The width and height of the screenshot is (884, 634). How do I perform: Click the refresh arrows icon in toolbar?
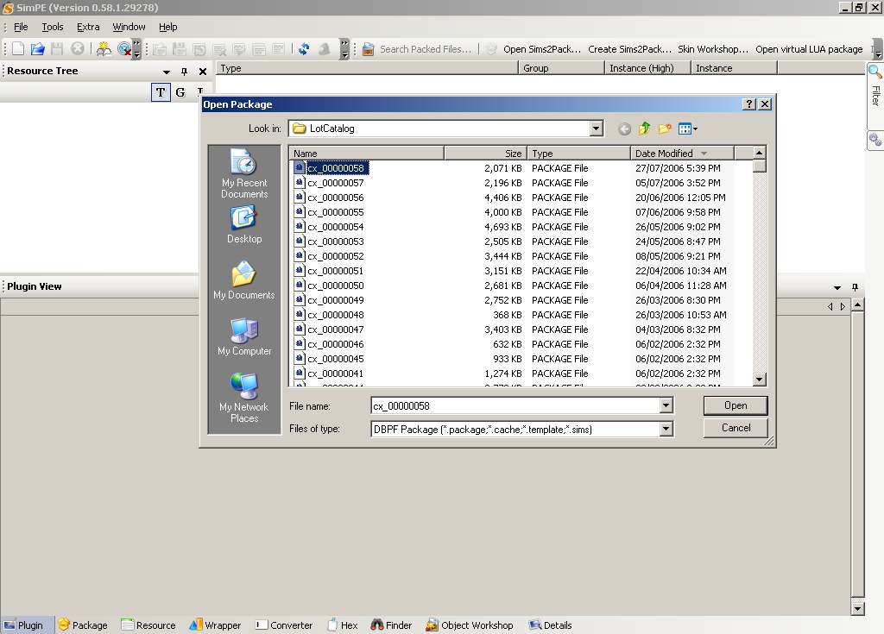(304, 49)
